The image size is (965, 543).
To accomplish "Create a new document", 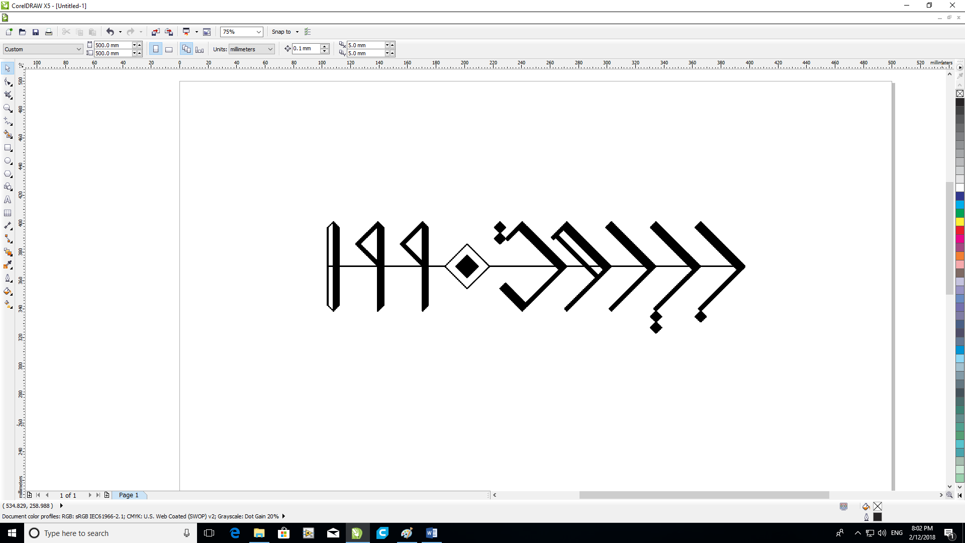I will (x=9, y=32).
